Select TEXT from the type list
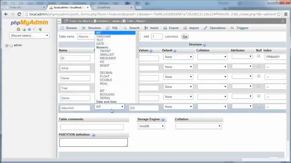This screenshot has height=163, width=291. 100,40
